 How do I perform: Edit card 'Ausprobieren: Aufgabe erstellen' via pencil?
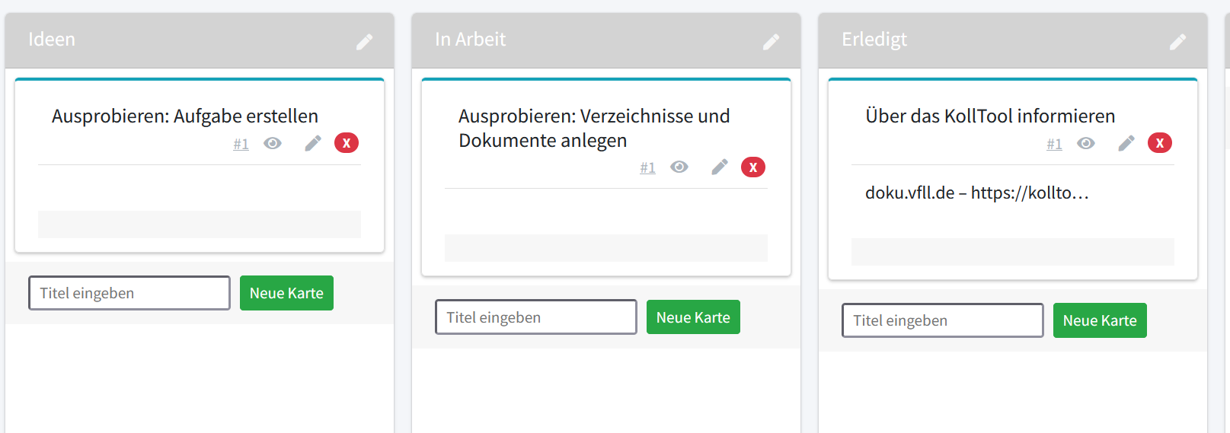click(x=313, y=143)
